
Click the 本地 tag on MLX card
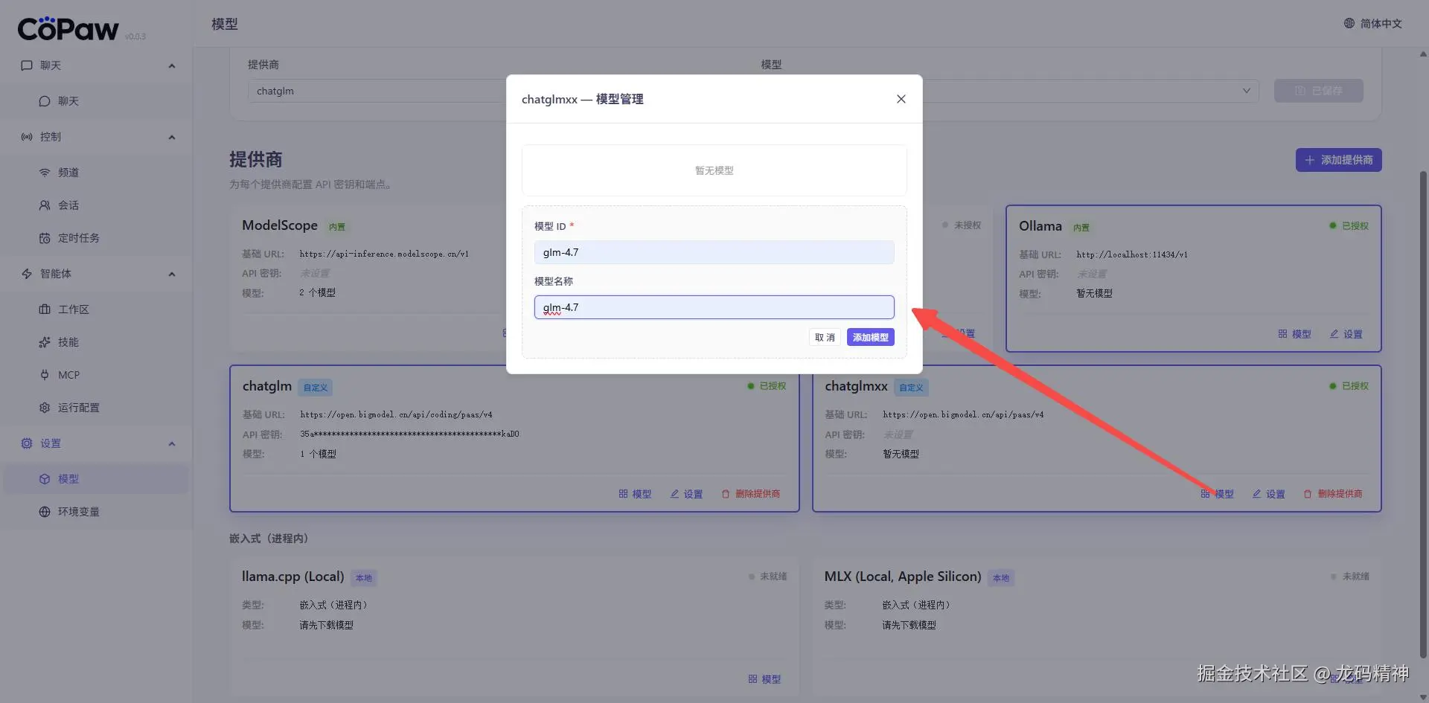[1001, 578]
